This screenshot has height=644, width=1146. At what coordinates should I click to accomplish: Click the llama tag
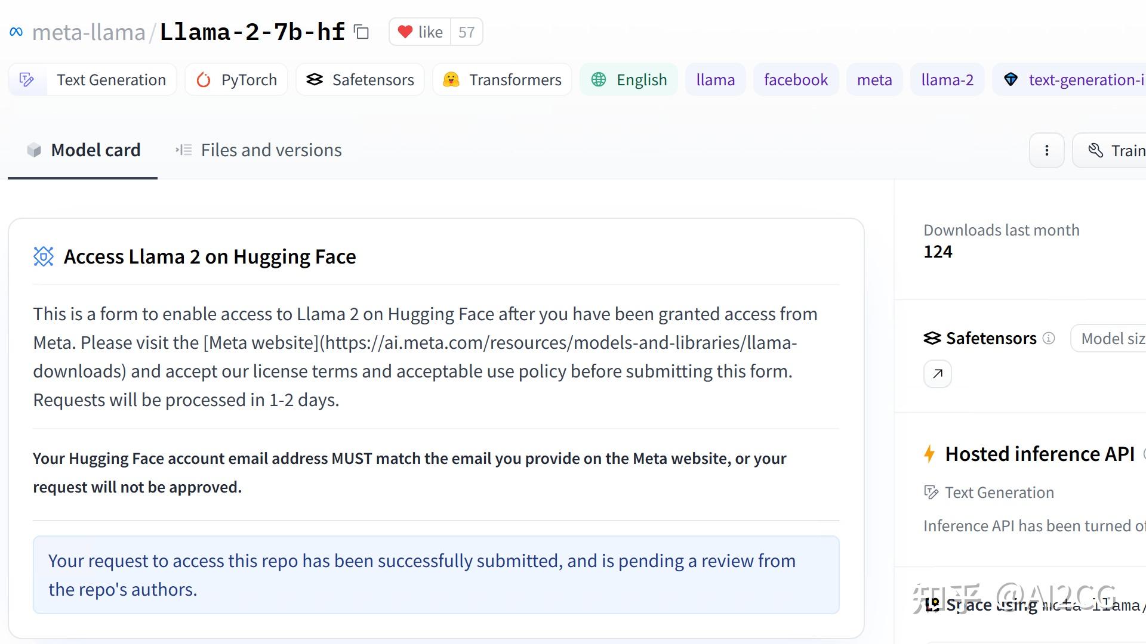coord(715,79)
